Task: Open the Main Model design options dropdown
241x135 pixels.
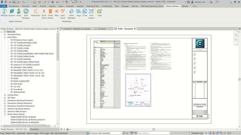Action: (x=154, y=133)
